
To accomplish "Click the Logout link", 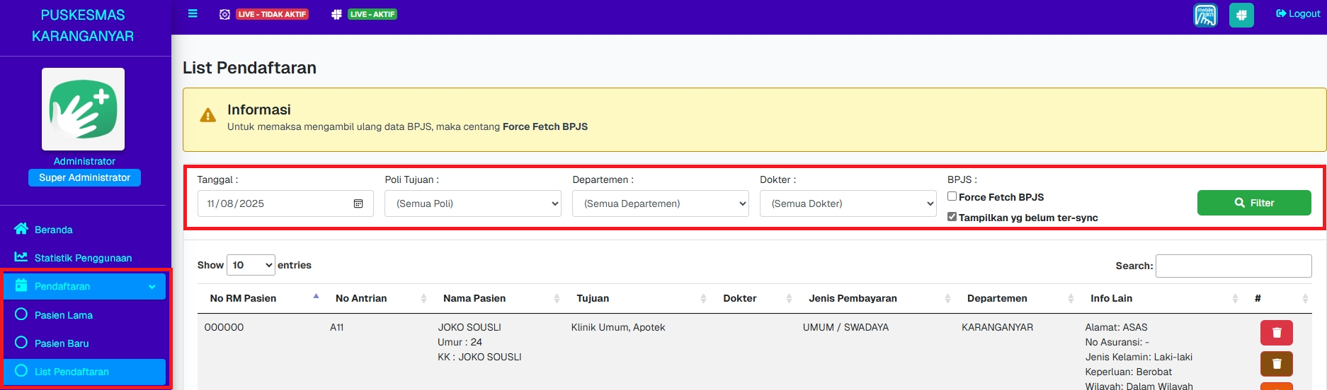I will click(x=1298, y=13).
